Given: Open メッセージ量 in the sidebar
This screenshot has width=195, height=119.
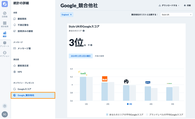Looking at the screenshot, I should (24, 48).
